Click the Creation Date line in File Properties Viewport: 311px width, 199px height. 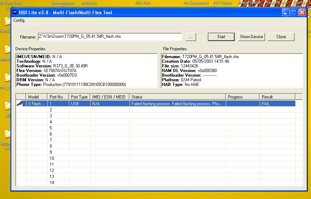click(195, 61)
